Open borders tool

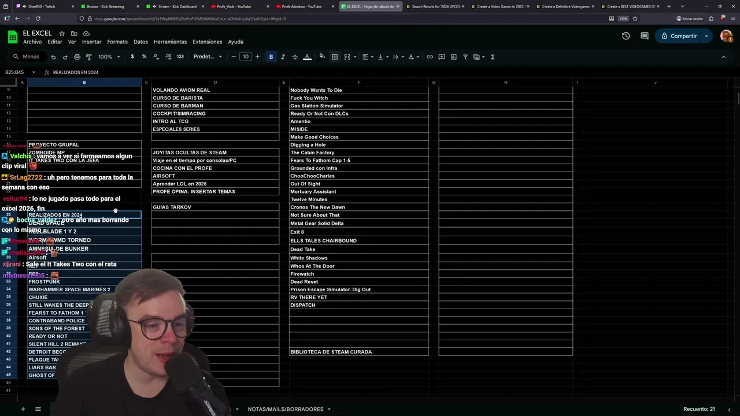(335, 57)
